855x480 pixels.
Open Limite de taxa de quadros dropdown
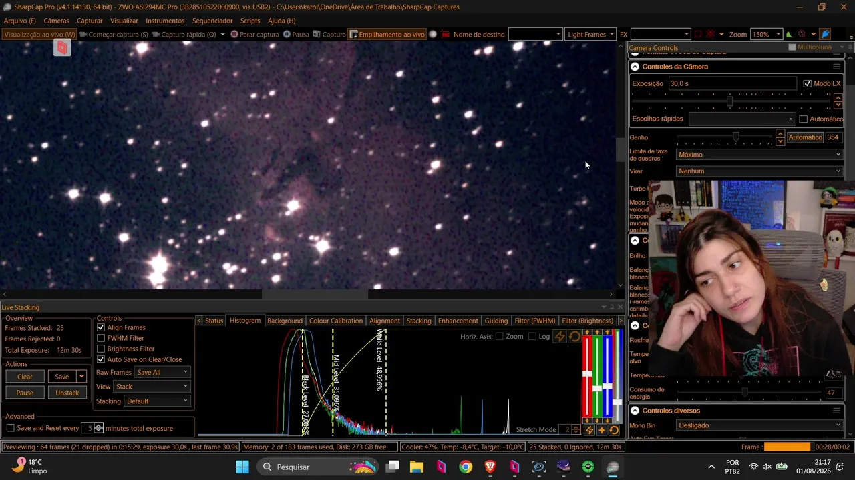(759, 155)
